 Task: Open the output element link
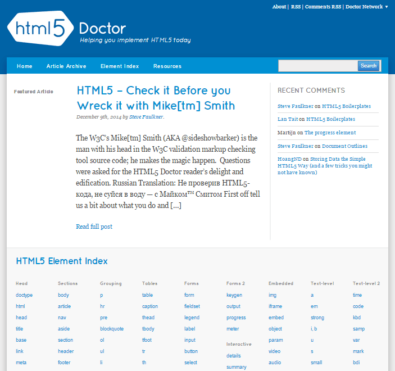(x=233, y=306)
